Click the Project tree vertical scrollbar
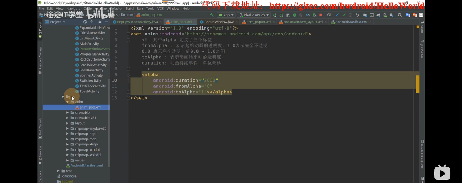The image size is (462, 183). tap(109, 123)
